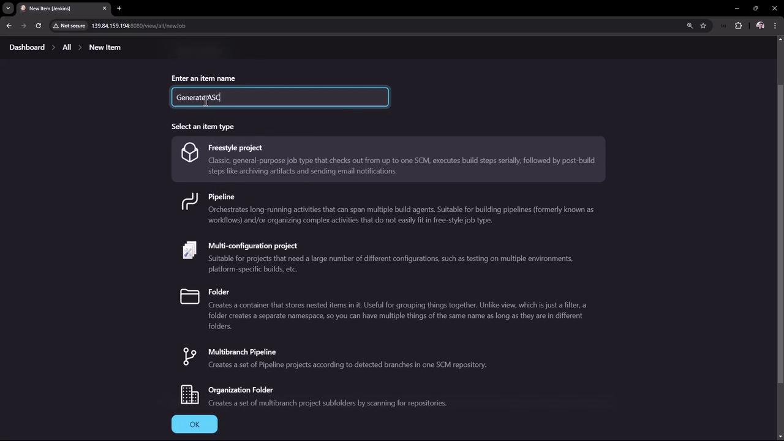Pick the Multi-configuration project icon
The image size is (784, 441).
pyautogui.click(x=190, y=250)
